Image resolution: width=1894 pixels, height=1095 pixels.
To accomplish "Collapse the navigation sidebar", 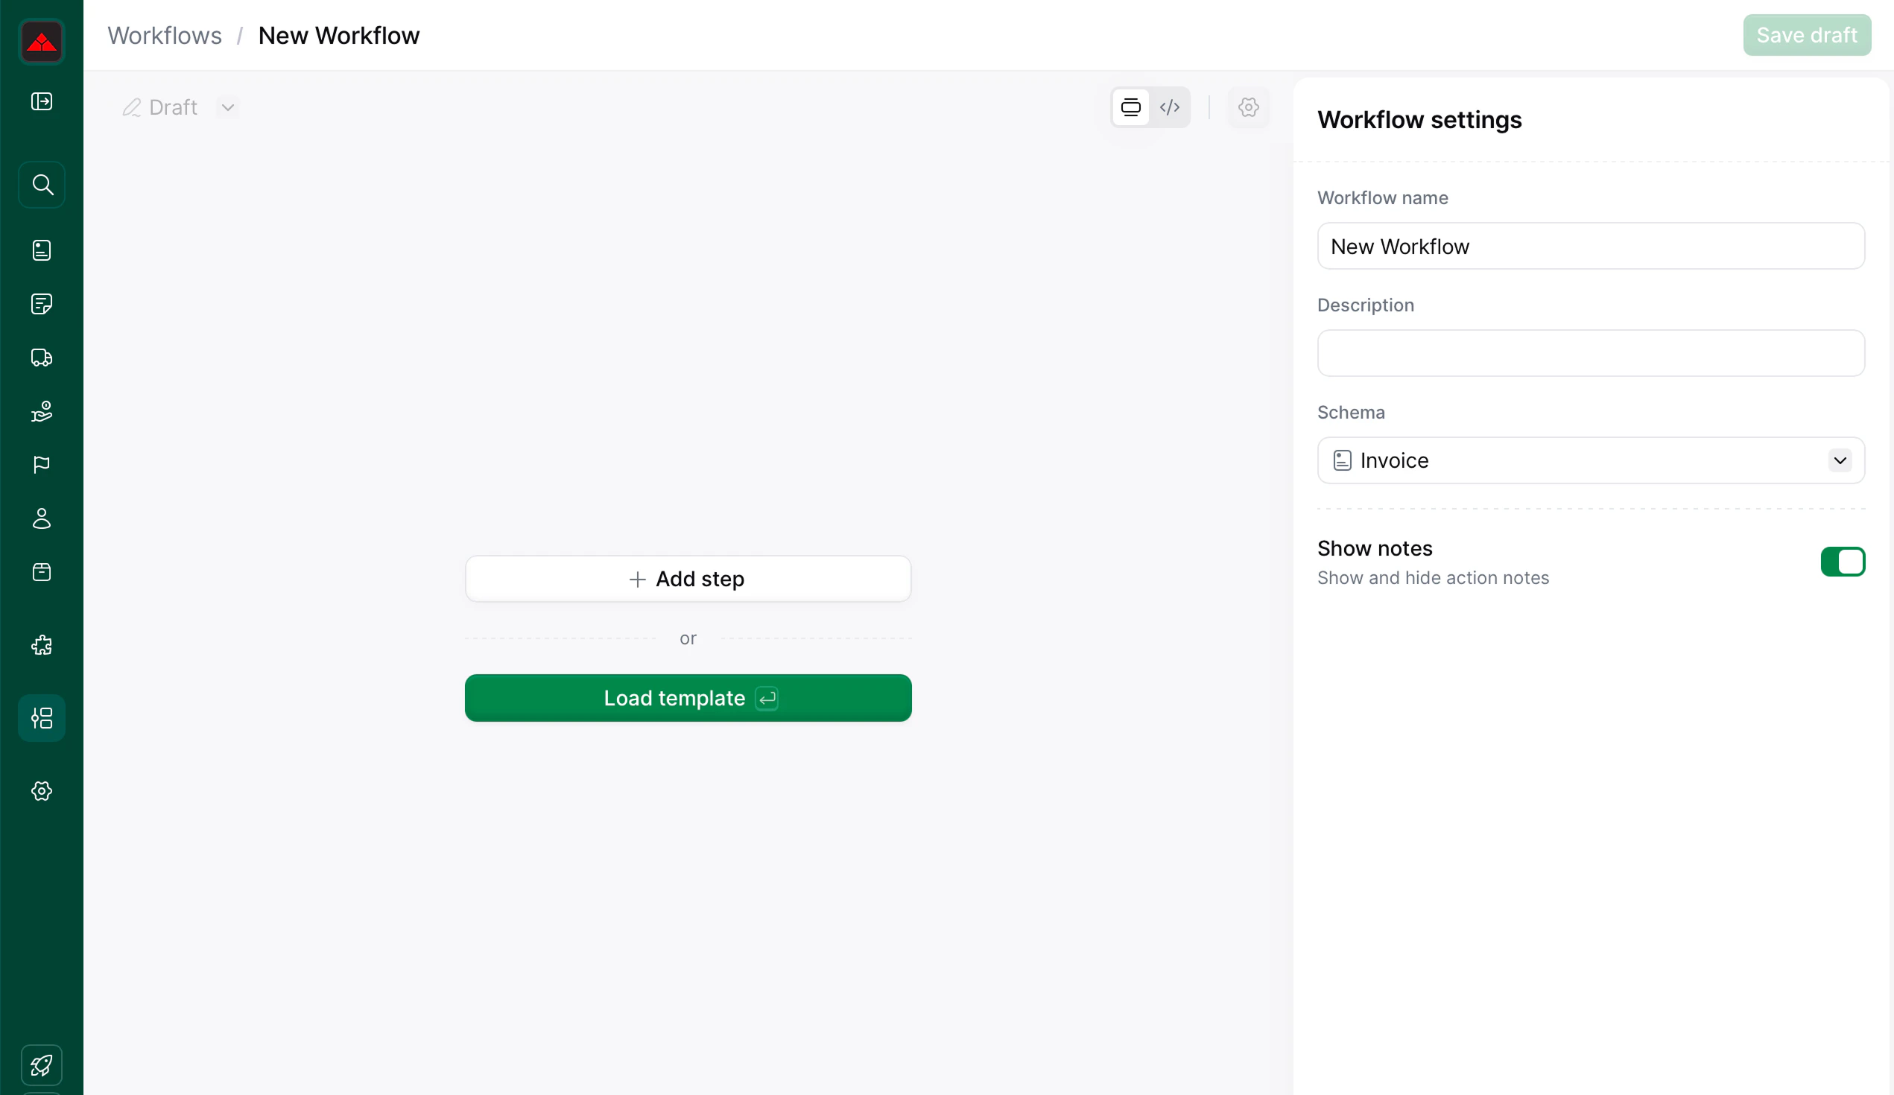I will tap(41, 101).
